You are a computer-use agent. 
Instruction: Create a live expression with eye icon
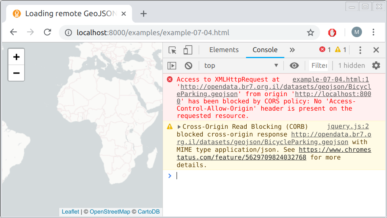[x=294, y=65]
